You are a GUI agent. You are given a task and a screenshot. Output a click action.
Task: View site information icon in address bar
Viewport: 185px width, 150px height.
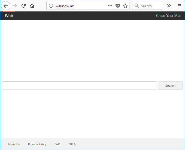[51, 6]
